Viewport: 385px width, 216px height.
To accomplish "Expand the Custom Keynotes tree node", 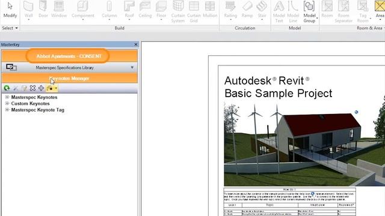I will point(7,103).
